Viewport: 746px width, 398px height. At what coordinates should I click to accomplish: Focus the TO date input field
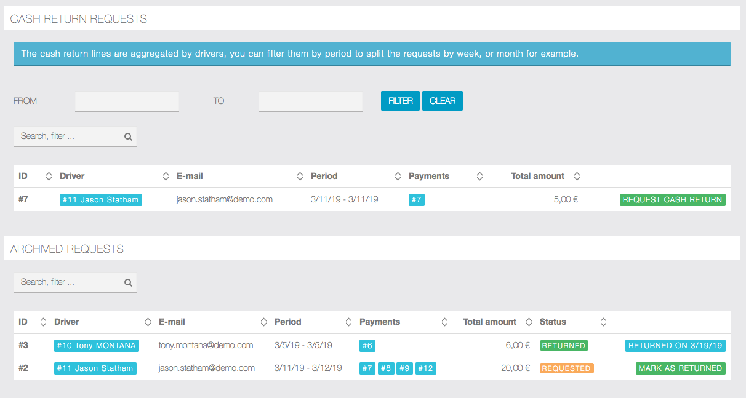[x=310, y=101]
